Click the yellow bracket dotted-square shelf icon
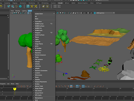Image resolution: width=134 pixels, height=101 pixels. (x=47, y=6)
